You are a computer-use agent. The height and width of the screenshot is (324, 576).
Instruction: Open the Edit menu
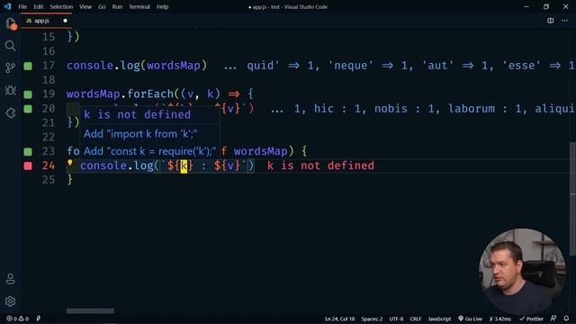38,6
